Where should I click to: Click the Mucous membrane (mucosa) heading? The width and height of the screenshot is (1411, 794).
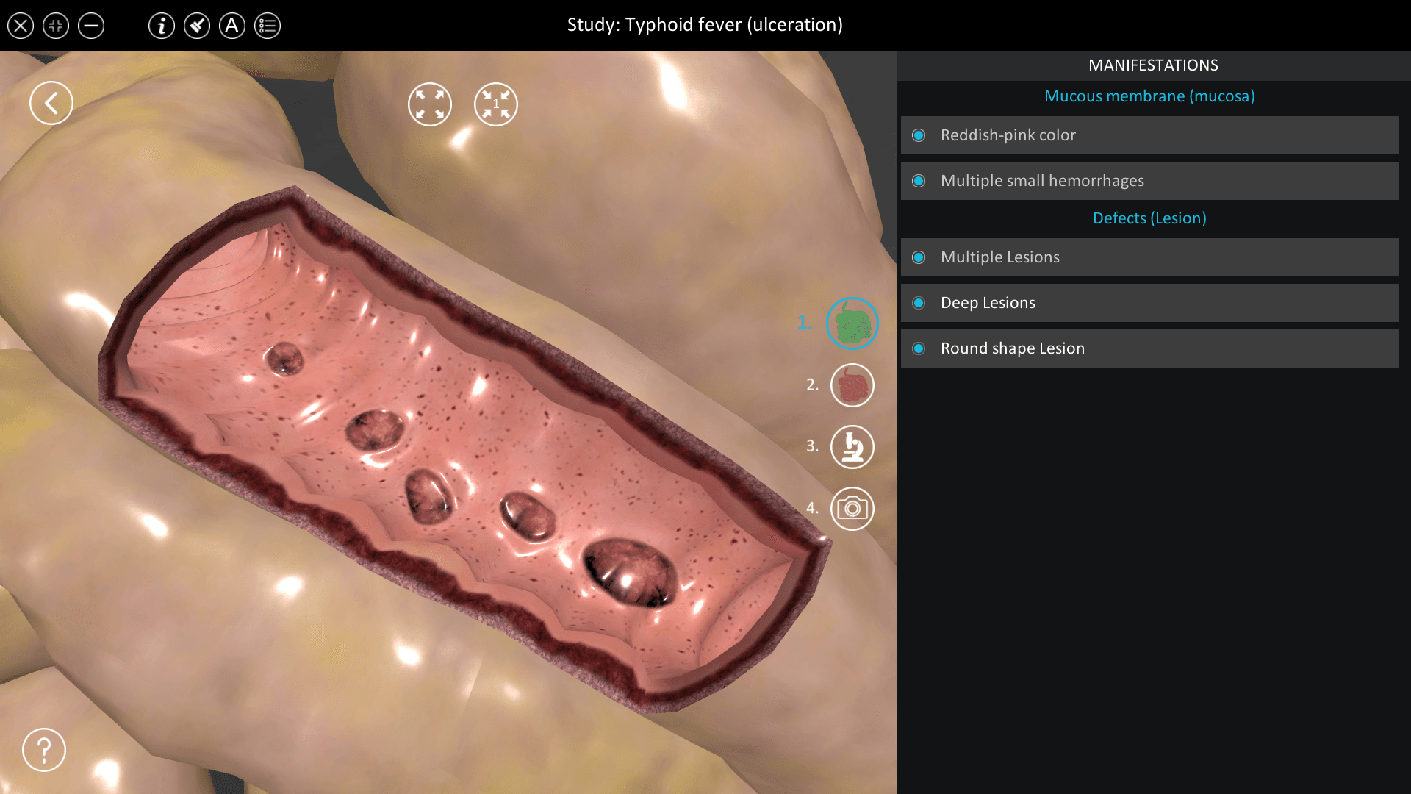pyautogui.click(x=1149, y=96)
